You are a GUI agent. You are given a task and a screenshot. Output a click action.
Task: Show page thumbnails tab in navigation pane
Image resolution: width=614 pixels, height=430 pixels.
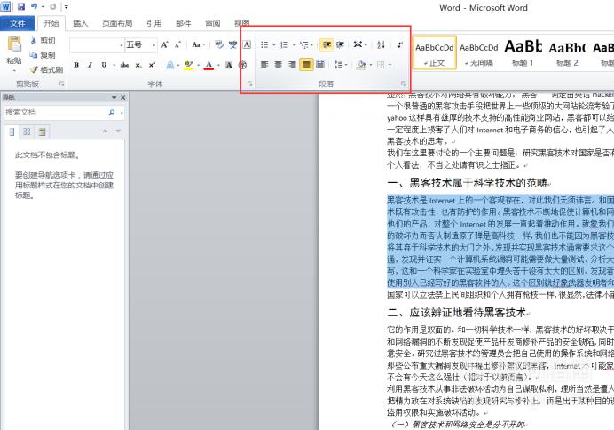pos(27,131)
